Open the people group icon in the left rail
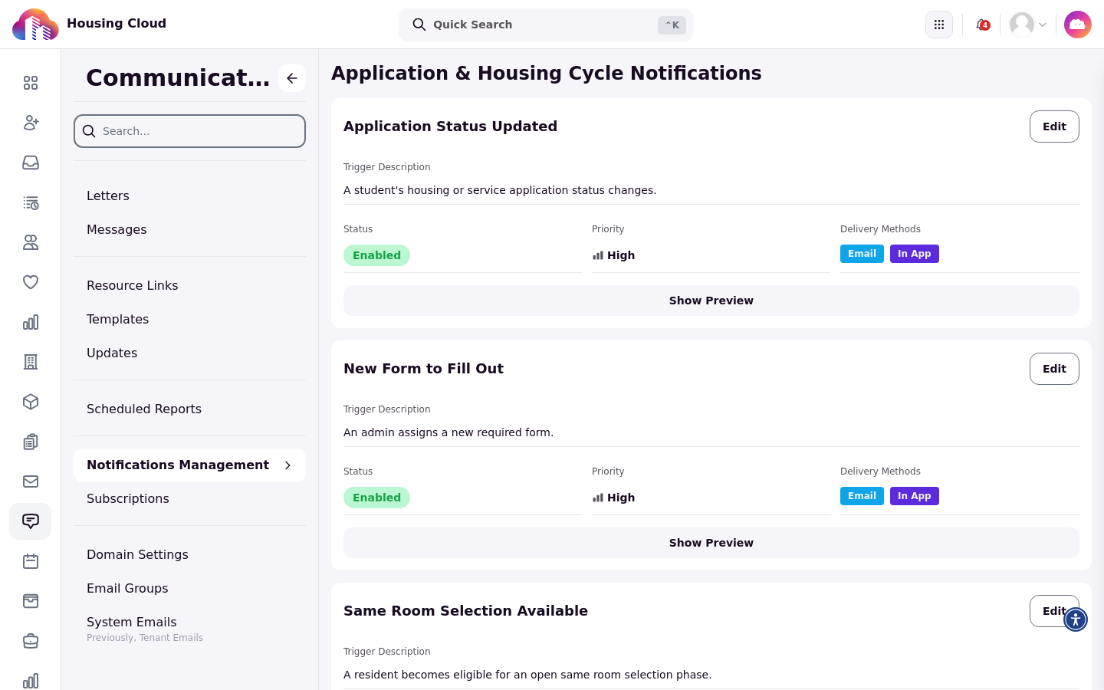This screenshot has width=1104, height=690. (x=31, y=242)
